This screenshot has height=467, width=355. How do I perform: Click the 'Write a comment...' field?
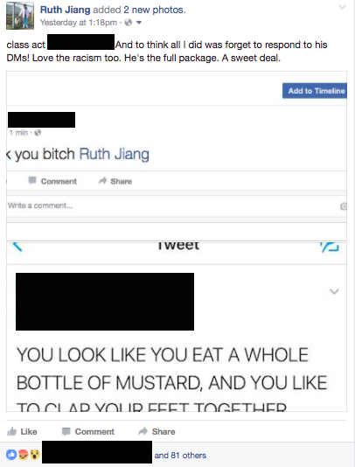(173, 206)
